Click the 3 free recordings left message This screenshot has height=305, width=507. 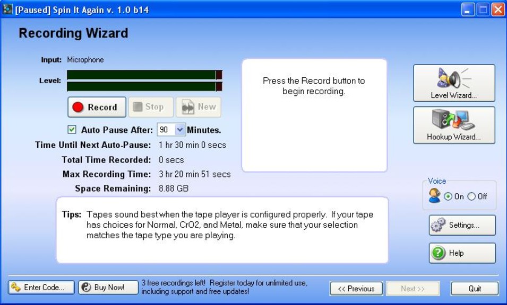point(225,287)
